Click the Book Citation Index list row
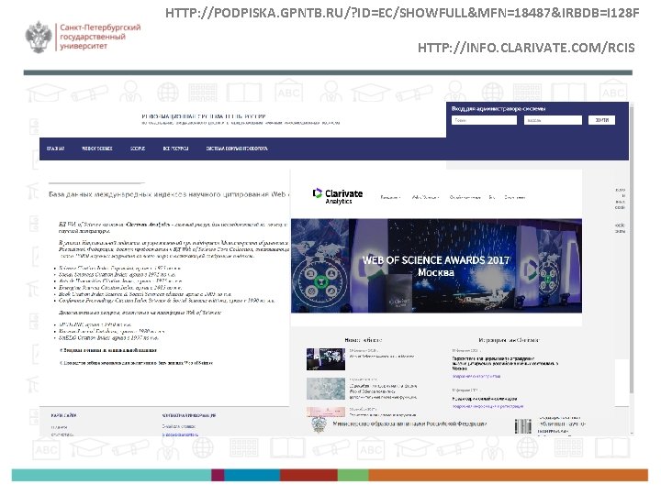This screenshot has width=661, height=495. (145, 294)
